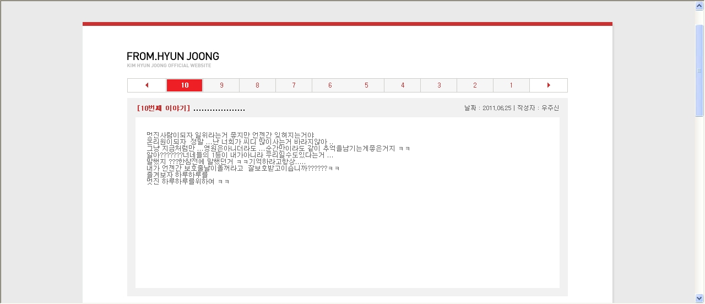Go to story page 6
Image resolution: width=705 pixels, height=304 pixels.
click(330, 85)
